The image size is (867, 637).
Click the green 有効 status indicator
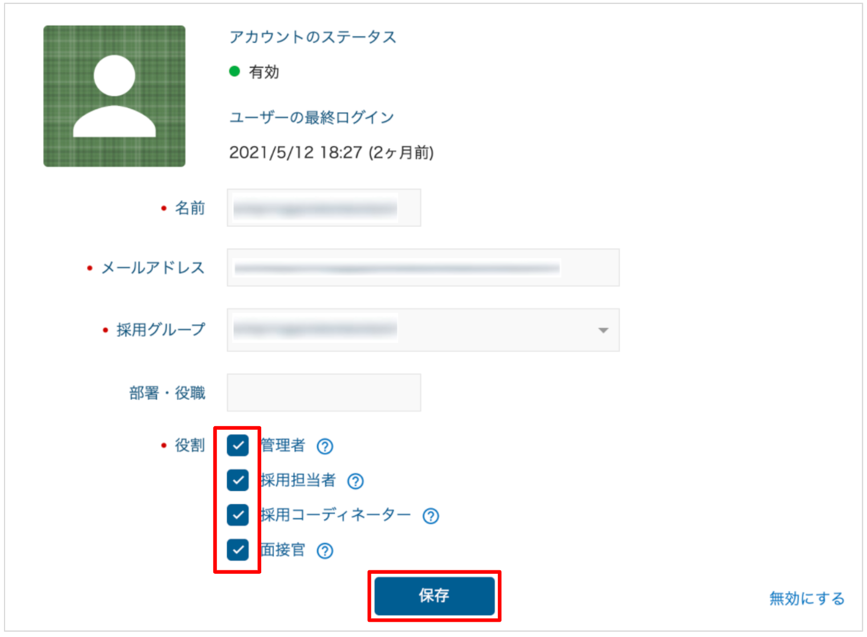(234, 71)
